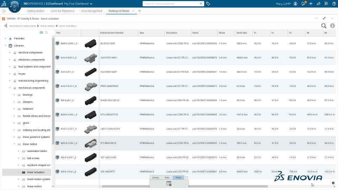Click the heart icon beside Tools tab
338x190 pixels.
tap(187, 177)
